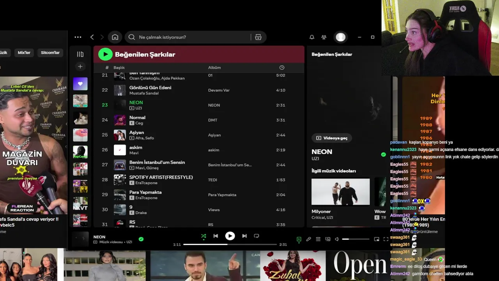Open the Beğenilen Şarkılar panel heading

pos(332,54)
